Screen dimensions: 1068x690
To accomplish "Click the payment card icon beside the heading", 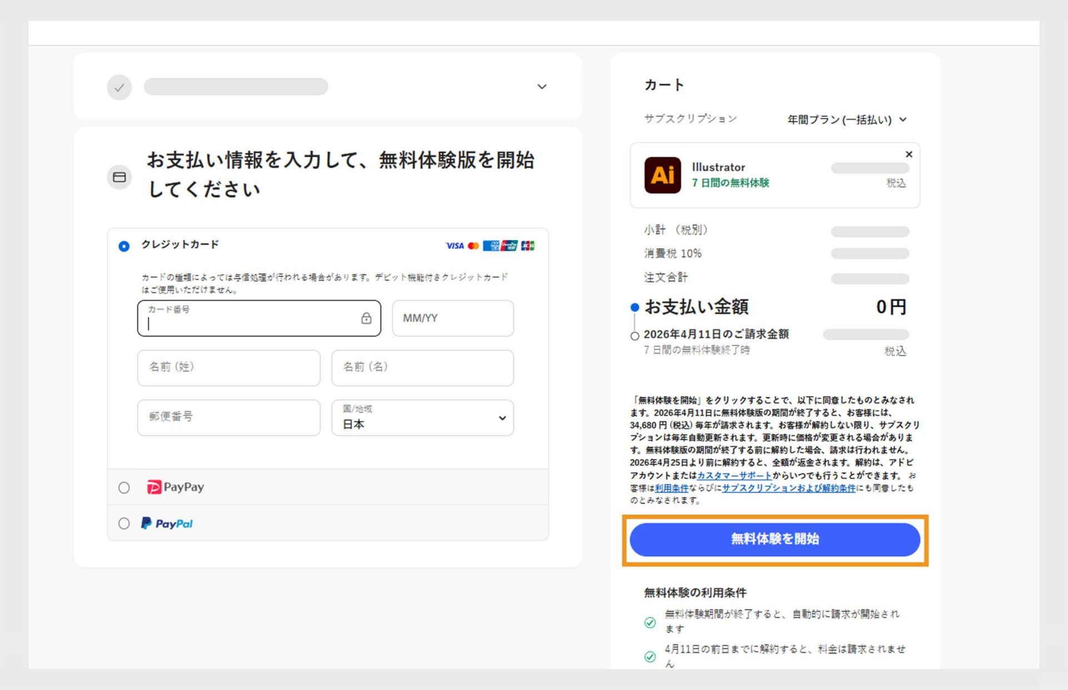I will (x=119, y=177).
